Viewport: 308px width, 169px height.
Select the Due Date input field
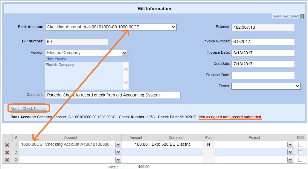point(263,64)
